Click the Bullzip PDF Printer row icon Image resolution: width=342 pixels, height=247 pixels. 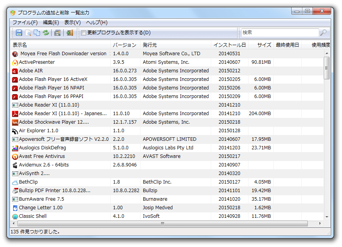(15, 191)
